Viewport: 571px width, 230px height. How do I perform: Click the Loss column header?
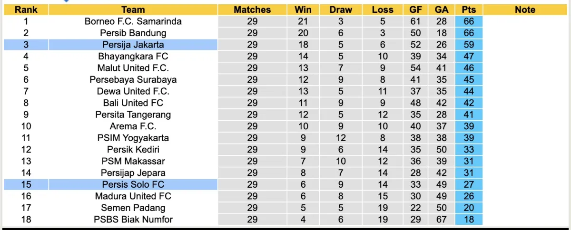pos(383,10)
